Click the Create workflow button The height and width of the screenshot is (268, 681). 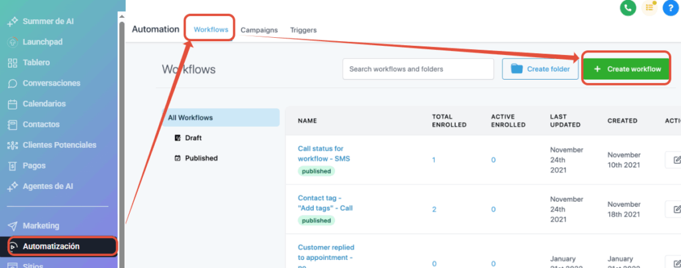pos(626,69)
